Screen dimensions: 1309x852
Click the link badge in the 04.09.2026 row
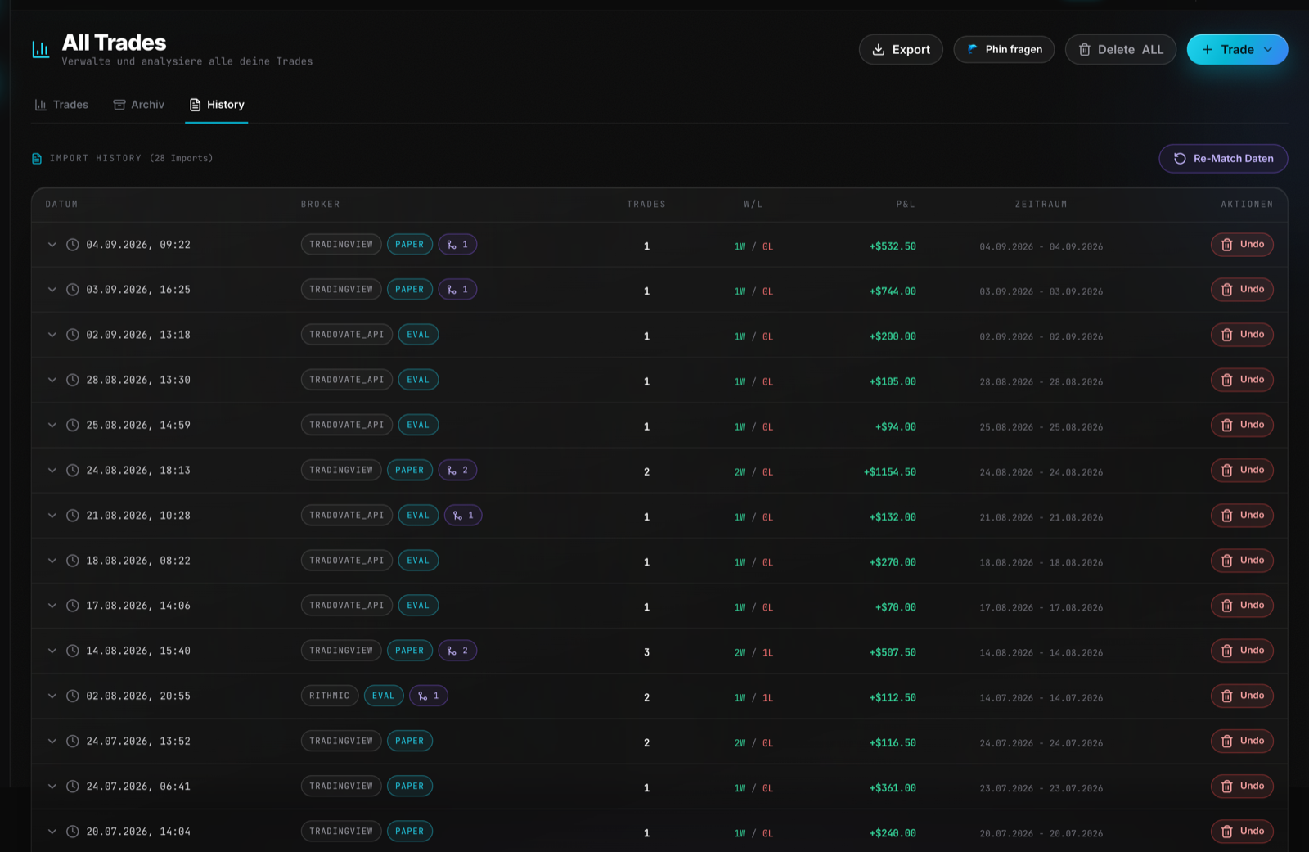click(x=457, y=245)
